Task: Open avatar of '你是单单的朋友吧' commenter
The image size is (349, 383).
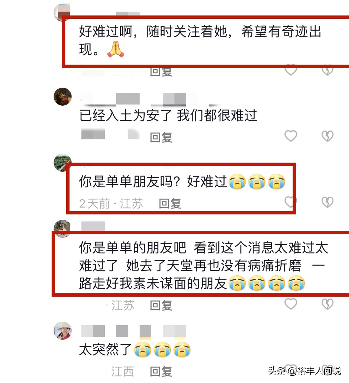Action: pos(62,229)
